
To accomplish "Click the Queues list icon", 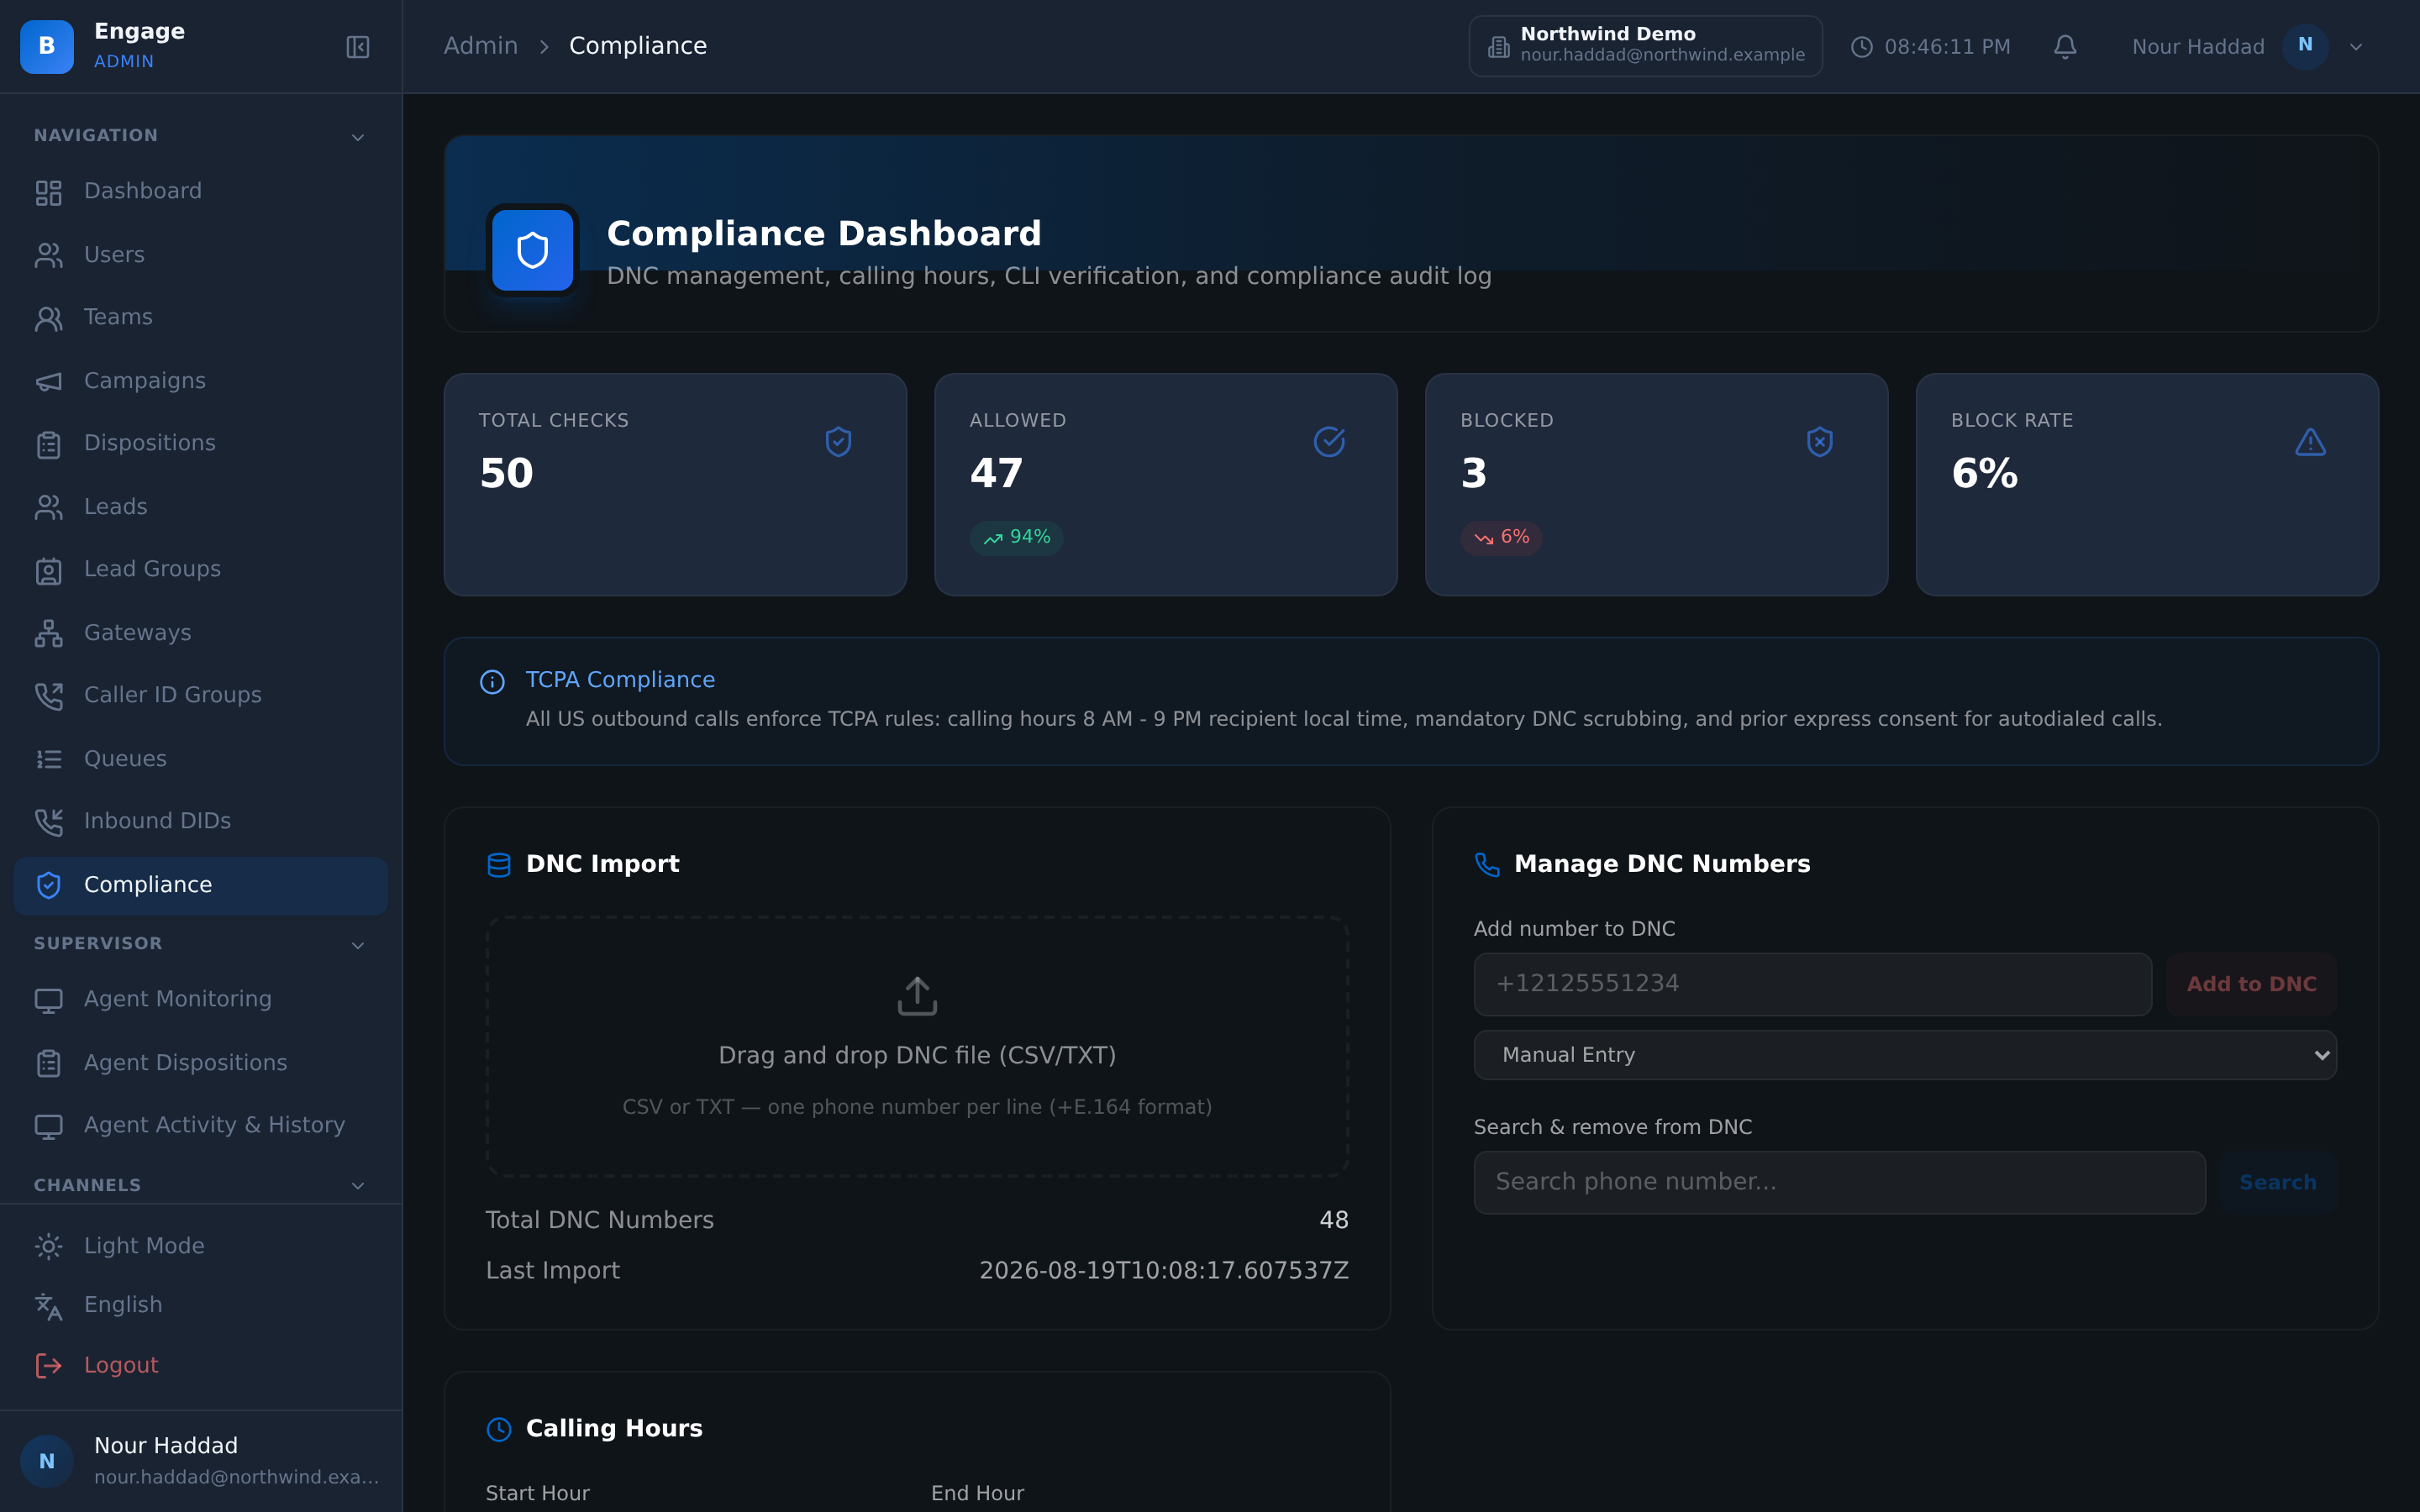I will pyautogui.click(x=49, y=760).
